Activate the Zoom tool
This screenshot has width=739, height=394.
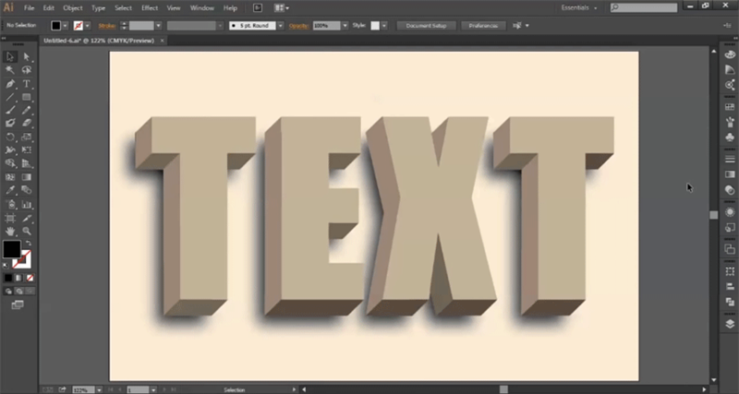[27, 231]
